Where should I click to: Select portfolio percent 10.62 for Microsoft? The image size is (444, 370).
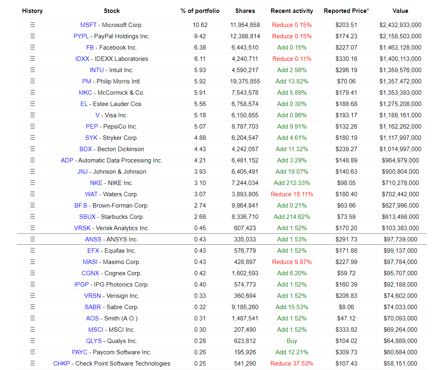tap(200, 25)
